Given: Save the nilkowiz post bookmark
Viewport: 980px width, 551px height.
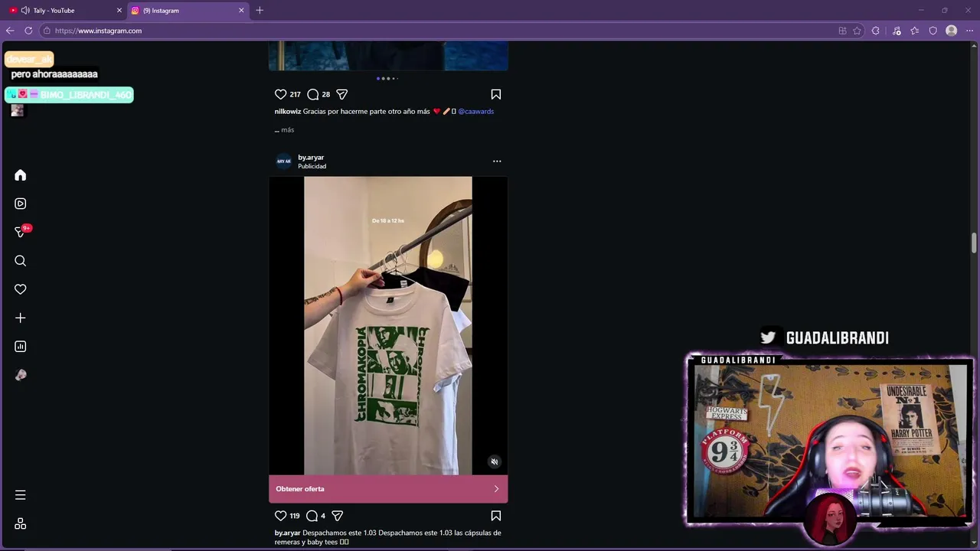Looking at the screenshot, I should click(496, 94).
